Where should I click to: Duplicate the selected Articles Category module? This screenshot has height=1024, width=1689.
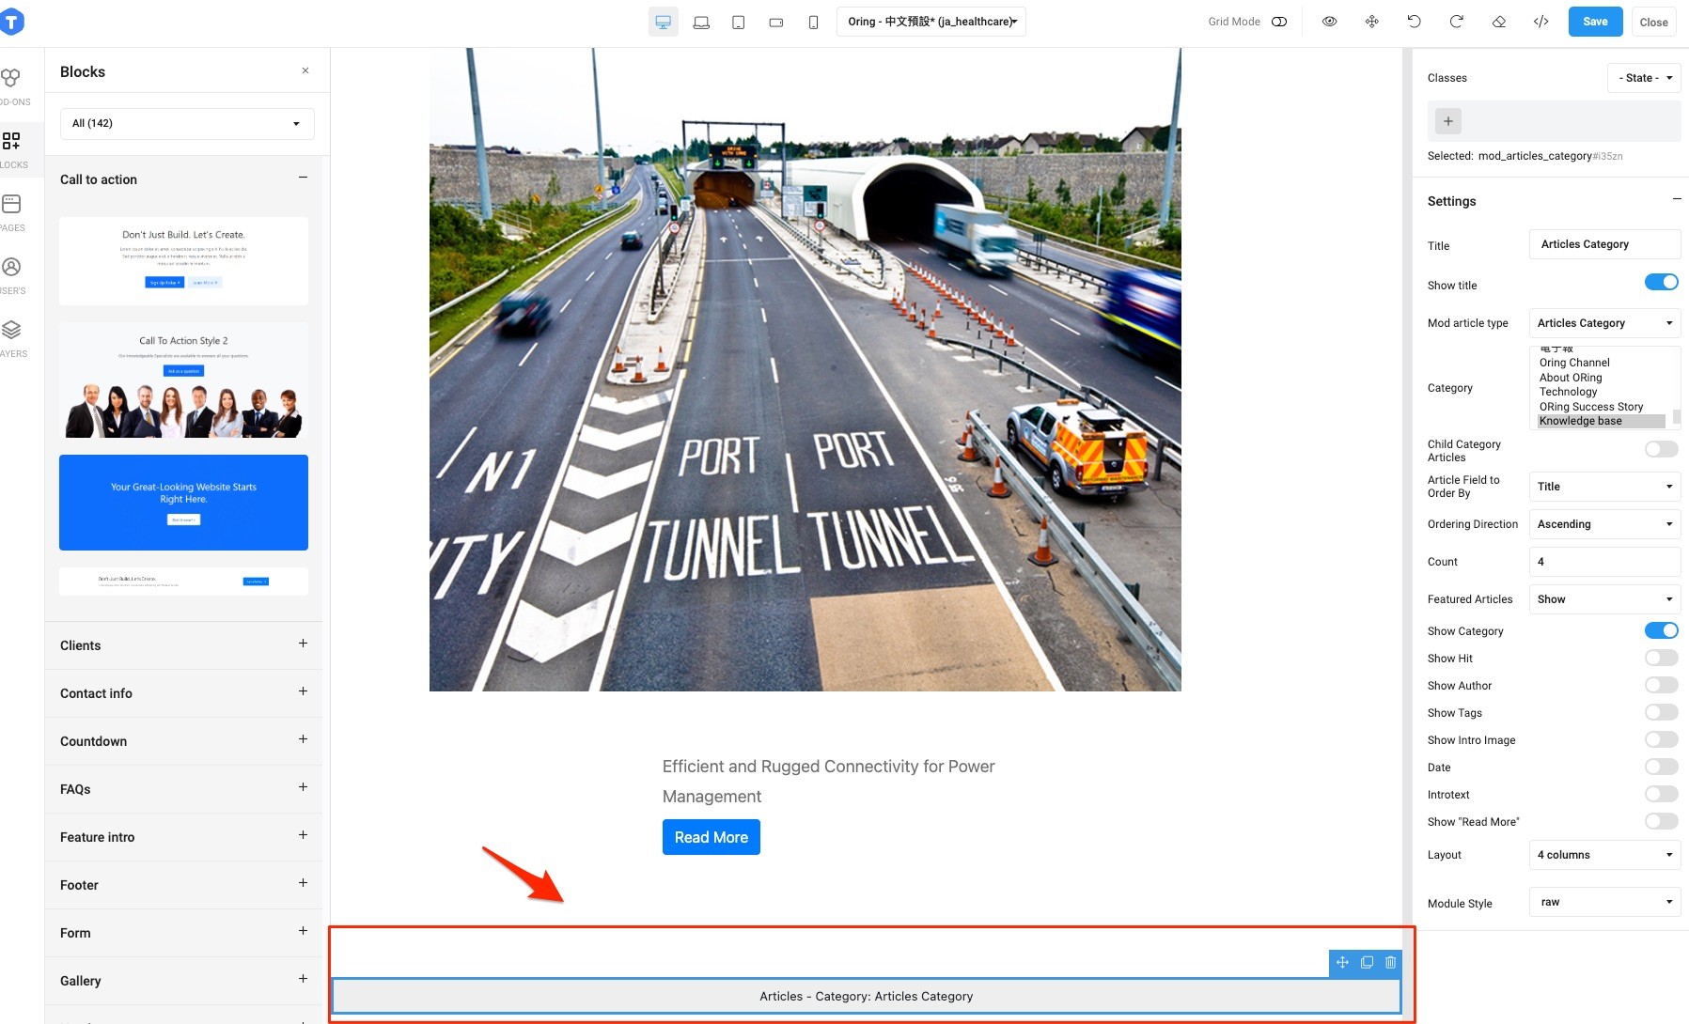[x=1367, y=962]
